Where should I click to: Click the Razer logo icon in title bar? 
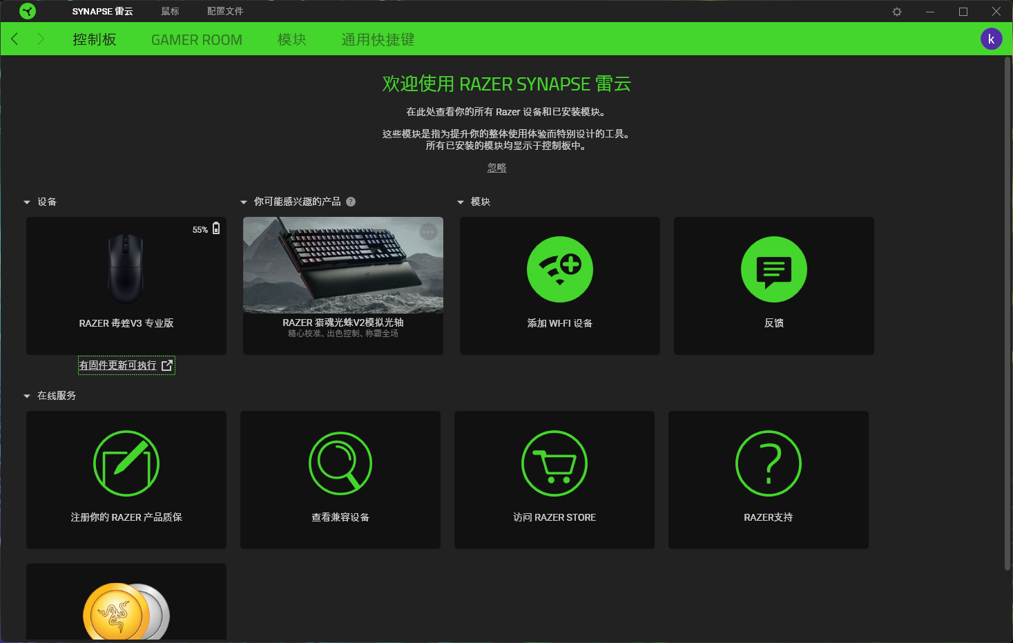click(28, 11)
